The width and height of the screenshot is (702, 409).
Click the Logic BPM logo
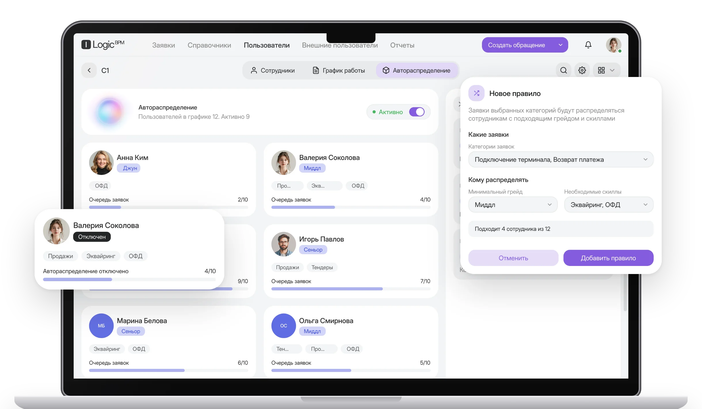[x=103, y=45]
